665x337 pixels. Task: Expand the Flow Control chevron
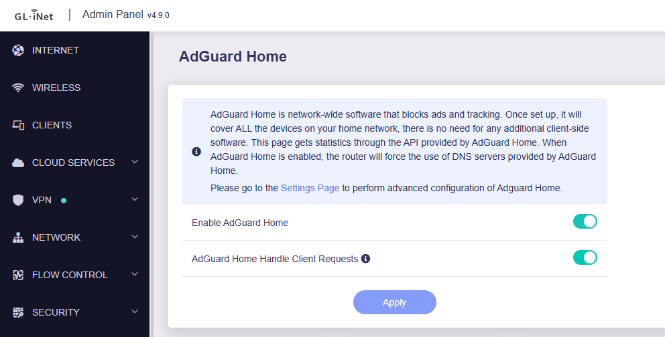[135, 274]
